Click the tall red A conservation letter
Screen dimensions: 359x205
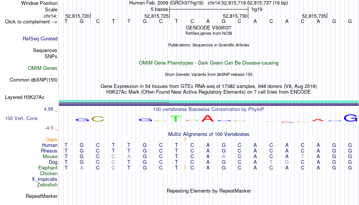pos(208,118)
